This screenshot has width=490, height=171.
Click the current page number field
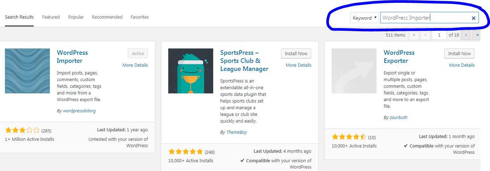(x=439, y=35)
